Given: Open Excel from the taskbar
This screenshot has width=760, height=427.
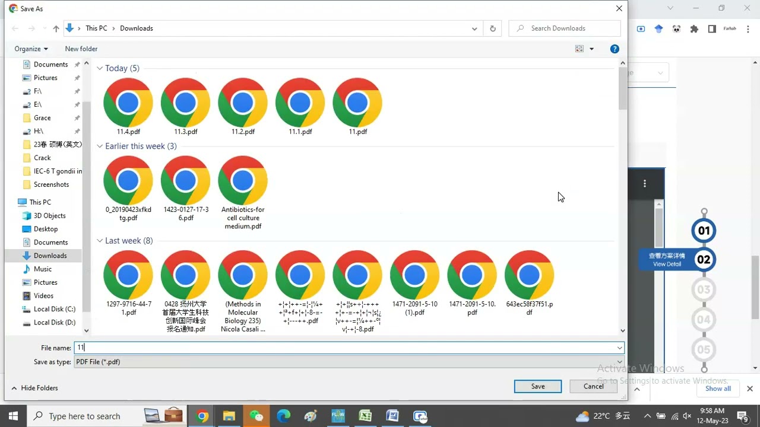Looking at the screenshot, I should click(x=365, y=416).
